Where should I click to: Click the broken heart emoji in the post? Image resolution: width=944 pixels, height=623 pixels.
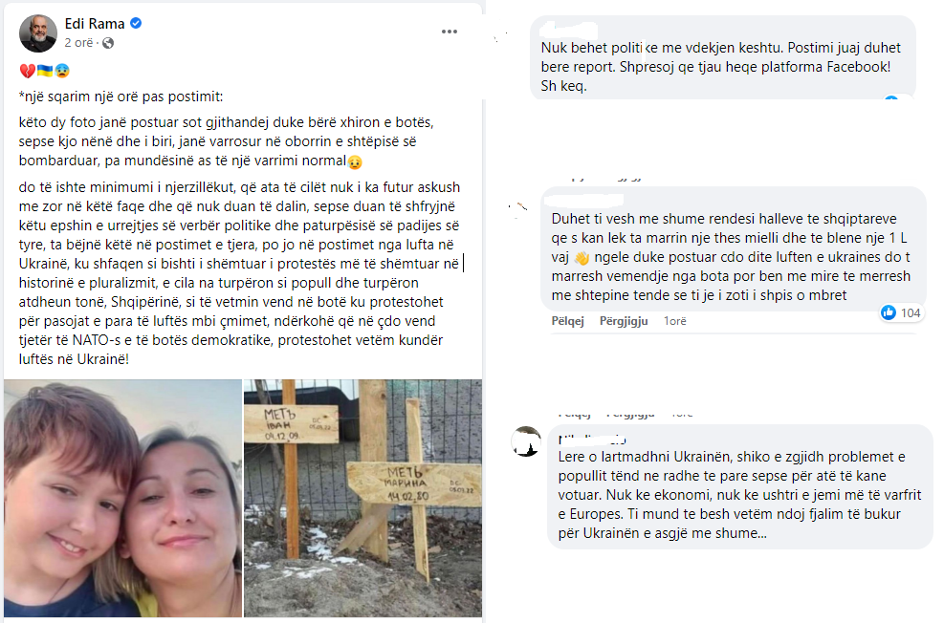[x=27, y=71]
